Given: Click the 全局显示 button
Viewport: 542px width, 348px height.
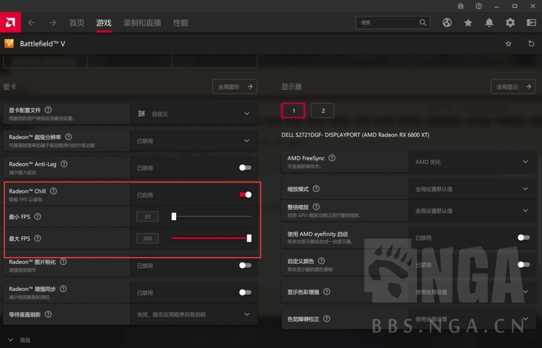Looking at the screenshot, I should 513,86.
